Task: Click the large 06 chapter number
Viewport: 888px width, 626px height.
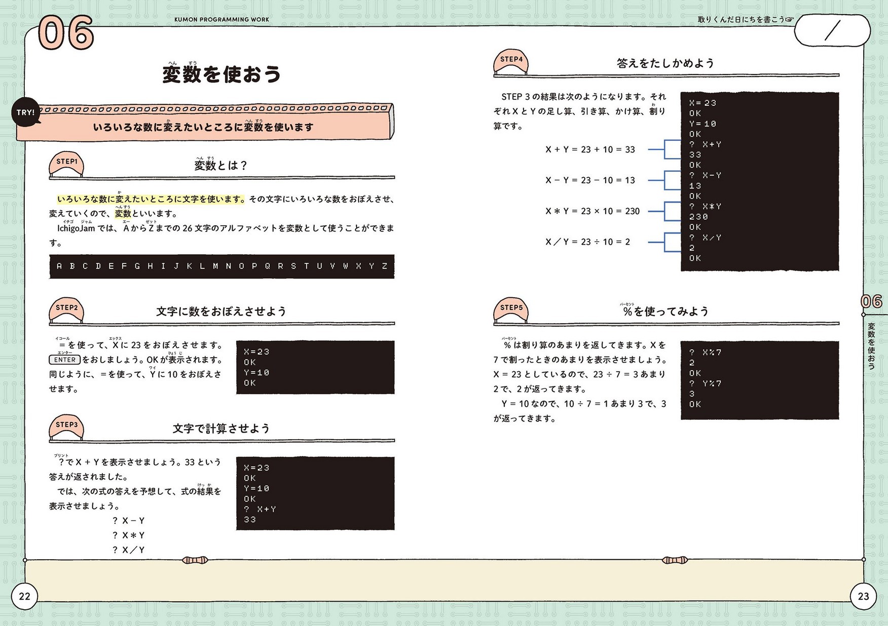Action: coord(66,33)
